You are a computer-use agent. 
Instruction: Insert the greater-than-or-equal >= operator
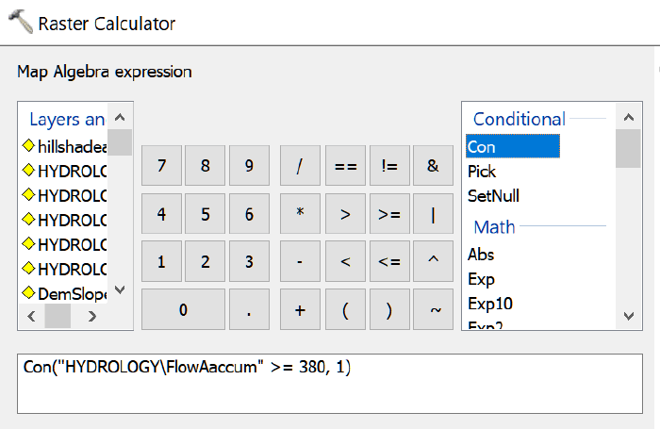tap(389, 213)
